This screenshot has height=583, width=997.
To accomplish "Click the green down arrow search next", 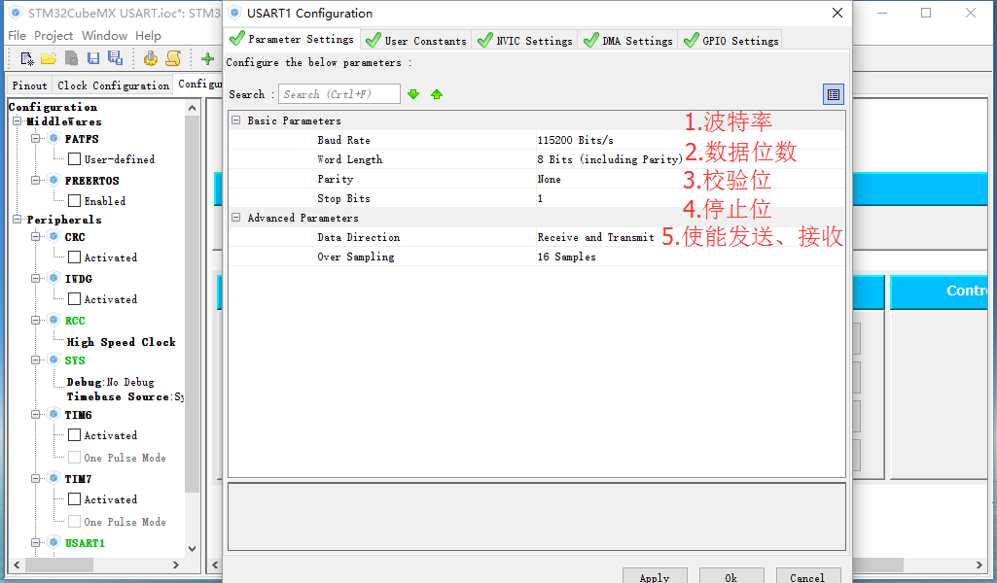I will pos(413,94).
